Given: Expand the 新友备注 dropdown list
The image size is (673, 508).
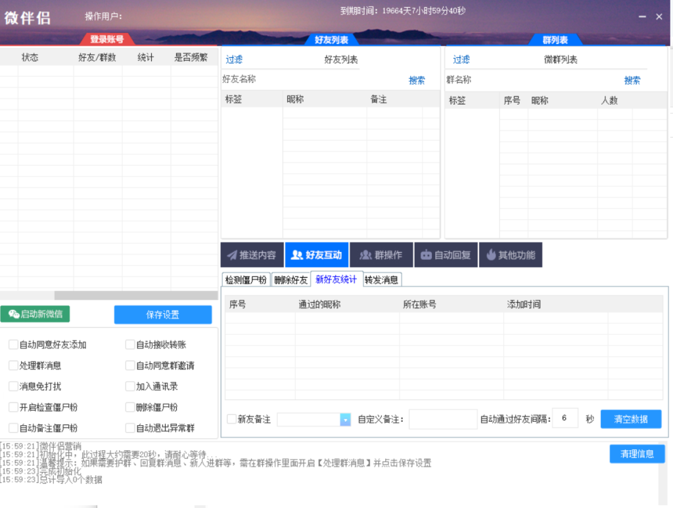Looking at the screenshot, I should [345, 420].
